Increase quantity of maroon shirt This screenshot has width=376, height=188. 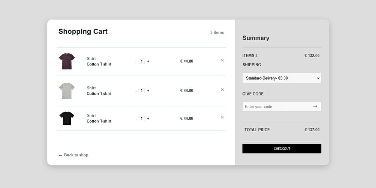[x=148, y=61]
